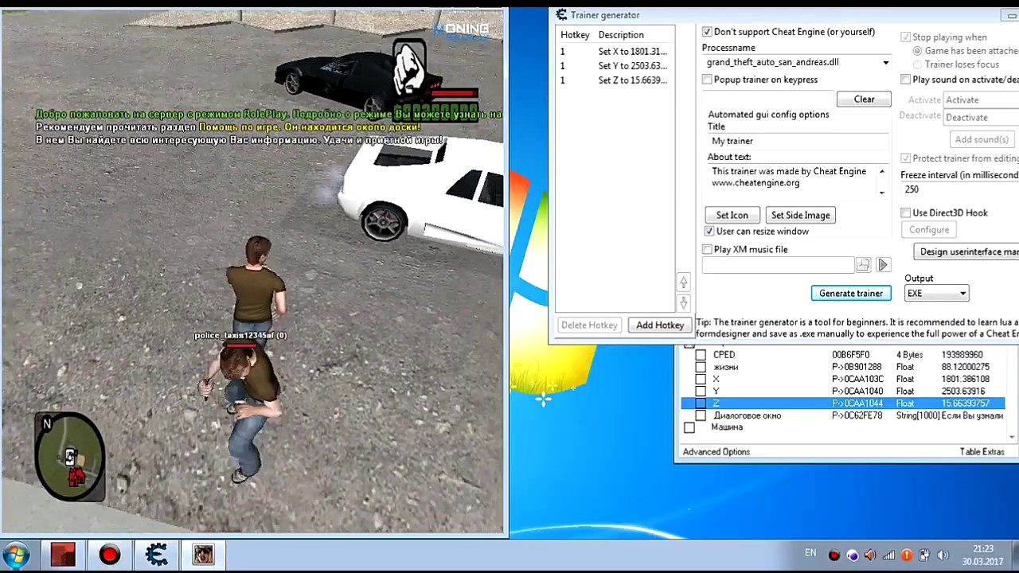The width and height of the screenshot is (1019, 573).
Task: Open the red speaker tray icon
Action: tap(870, 555)
